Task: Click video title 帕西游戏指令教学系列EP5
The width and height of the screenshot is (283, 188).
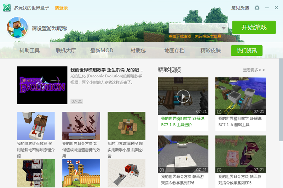Action: click(240, 180)
